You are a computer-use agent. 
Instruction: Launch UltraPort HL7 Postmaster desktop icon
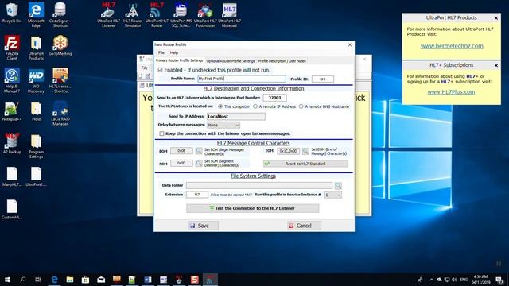point(205,14)
